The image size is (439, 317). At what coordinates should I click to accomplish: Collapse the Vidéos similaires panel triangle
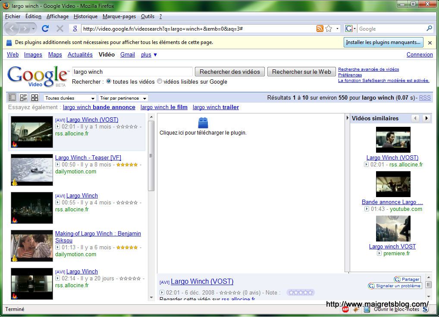click(x=348, y=118)
